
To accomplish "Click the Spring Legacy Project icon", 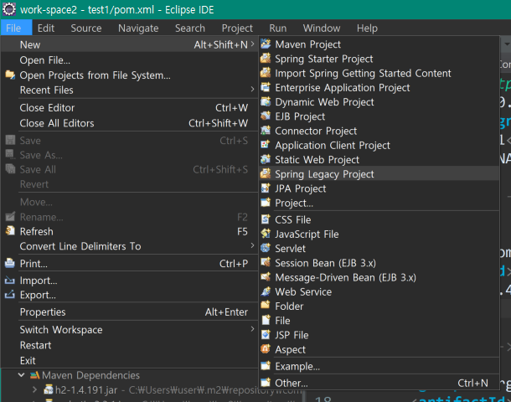I will pos(266,174).
